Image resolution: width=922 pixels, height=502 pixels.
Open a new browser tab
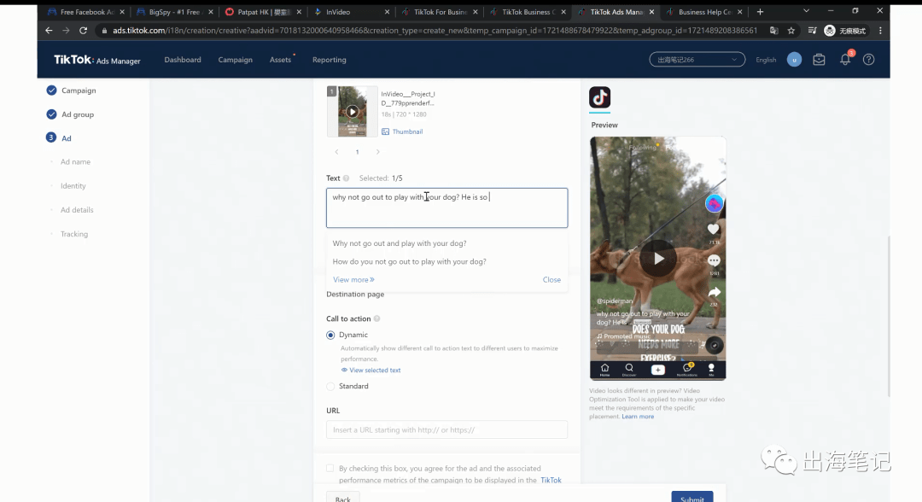pyautogui.click(x=760, y=12)
